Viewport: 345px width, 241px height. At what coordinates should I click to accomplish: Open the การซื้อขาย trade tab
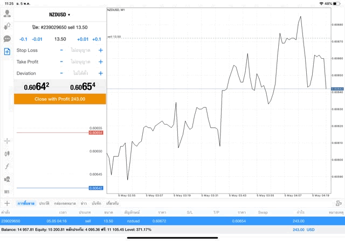click(x=26, y=203)
